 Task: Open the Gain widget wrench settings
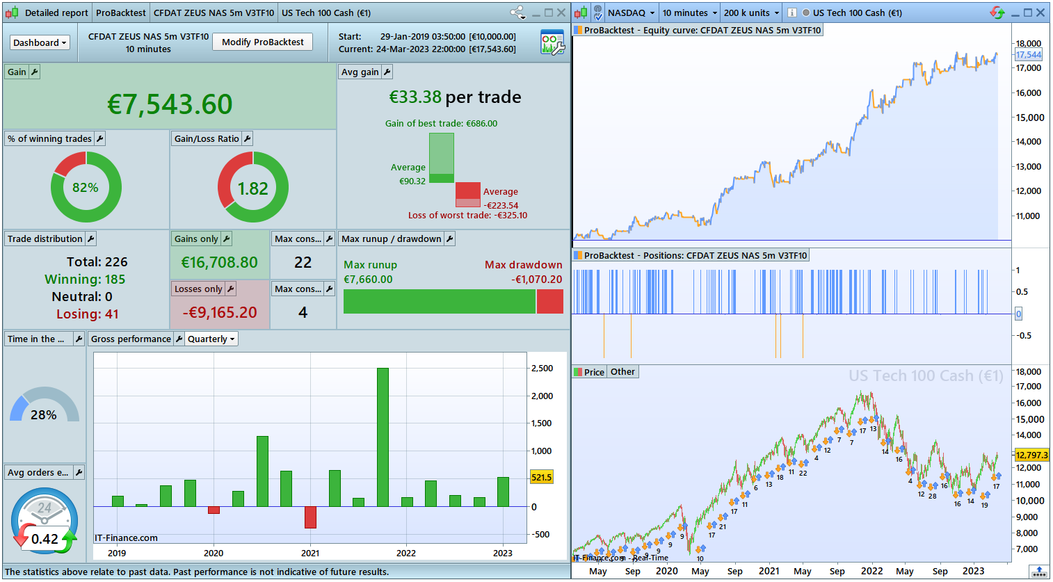(34, 72)
